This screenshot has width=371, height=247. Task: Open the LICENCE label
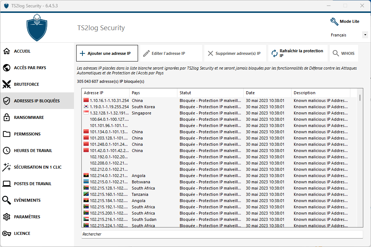(x=22, y=233)
